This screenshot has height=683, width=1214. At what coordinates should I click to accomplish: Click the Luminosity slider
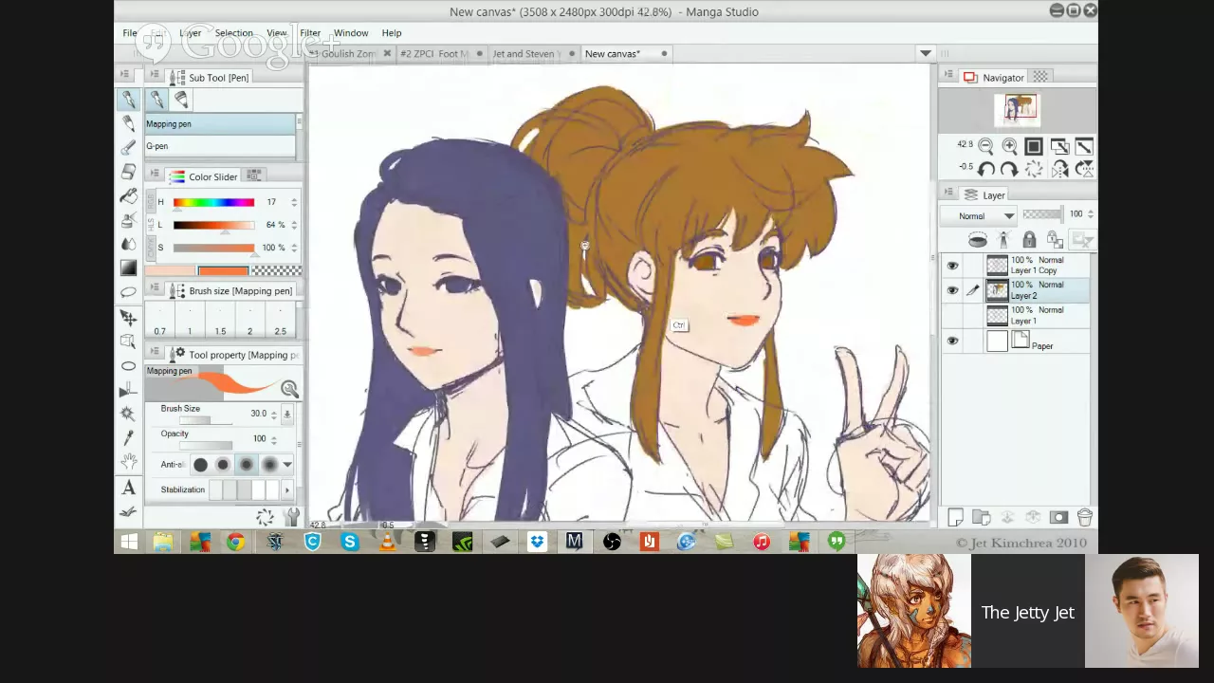coord(213,225)
